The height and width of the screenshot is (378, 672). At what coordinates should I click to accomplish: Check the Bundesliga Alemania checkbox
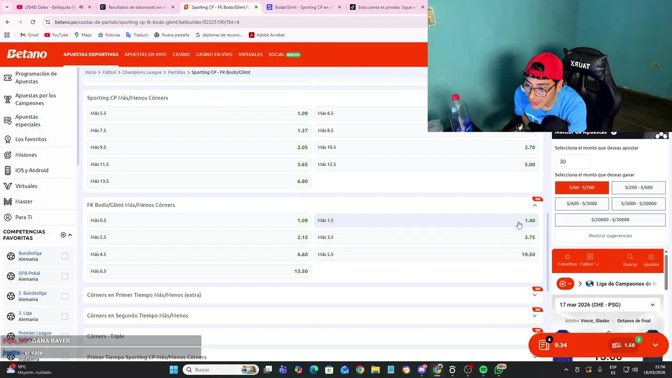(x=65, y=256)
